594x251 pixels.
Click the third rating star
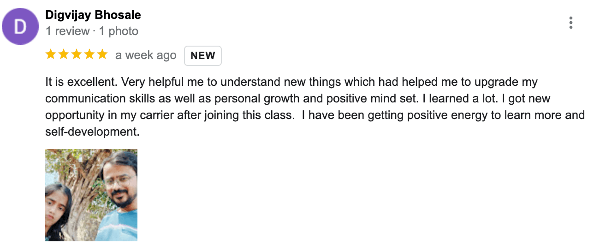point(77,55)
